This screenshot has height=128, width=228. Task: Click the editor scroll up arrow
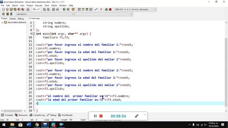[226, 22]
